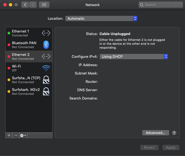Click the Wi-Fi signal icon

pos(46,68)
